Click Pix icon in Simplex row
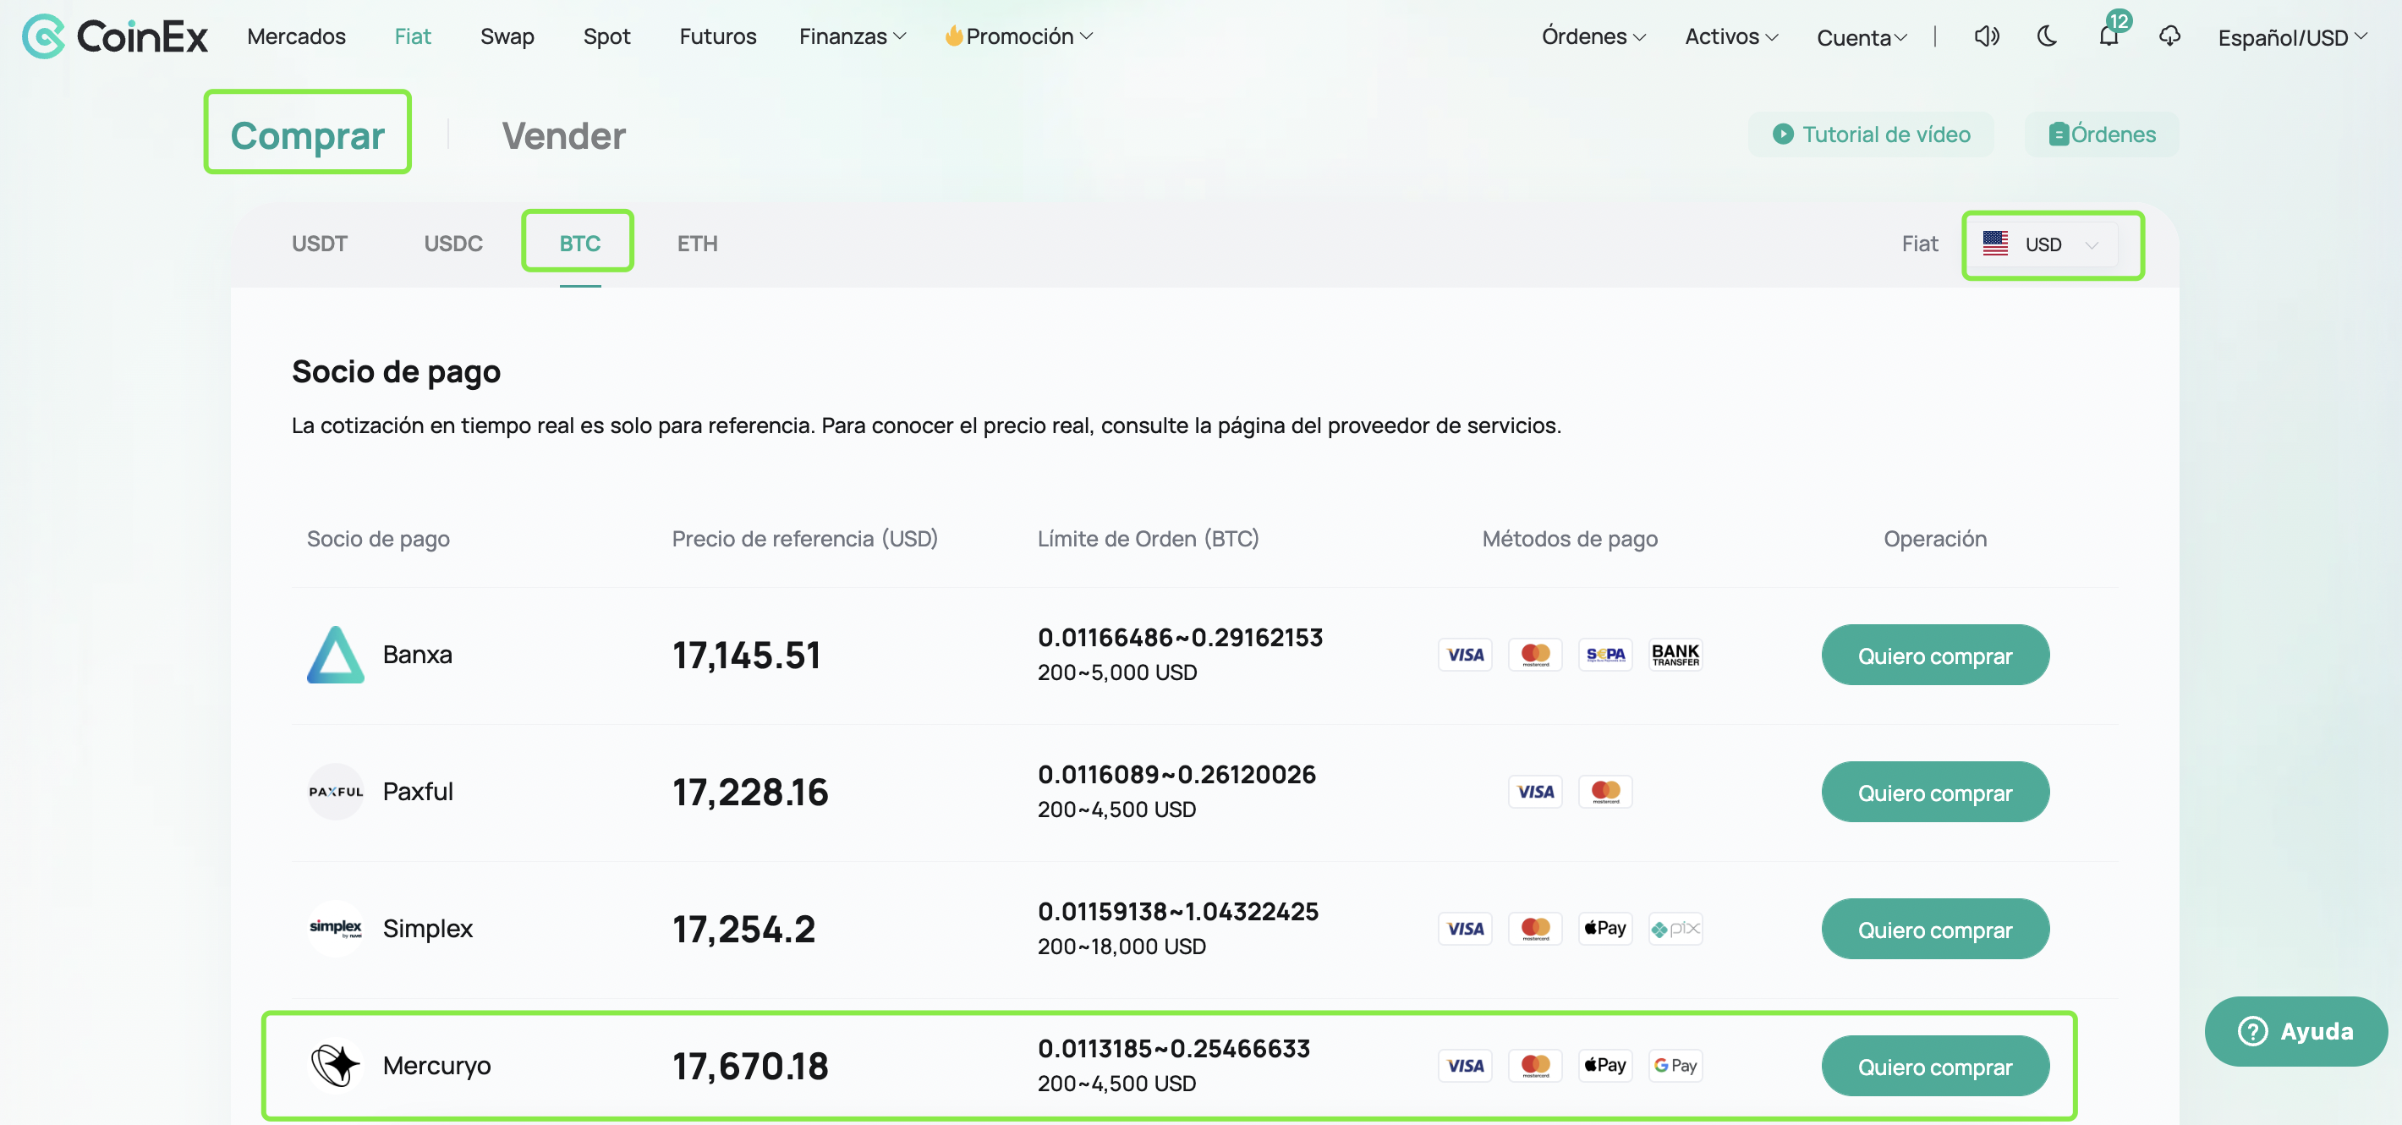 coord(1675,928)
